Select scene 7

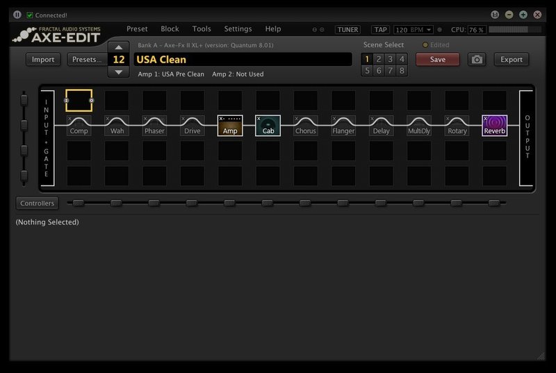(390, 71)
